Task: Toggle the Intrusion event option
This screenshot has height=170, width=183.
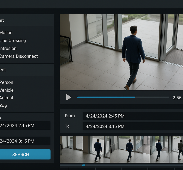Action: (x=8, y=48)
